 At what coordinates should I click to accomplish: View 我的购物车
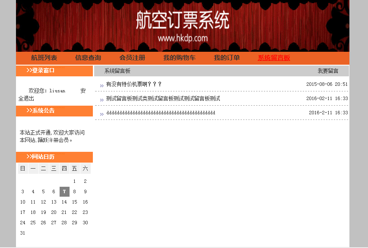pyautogui.click(x=179, y=58)
